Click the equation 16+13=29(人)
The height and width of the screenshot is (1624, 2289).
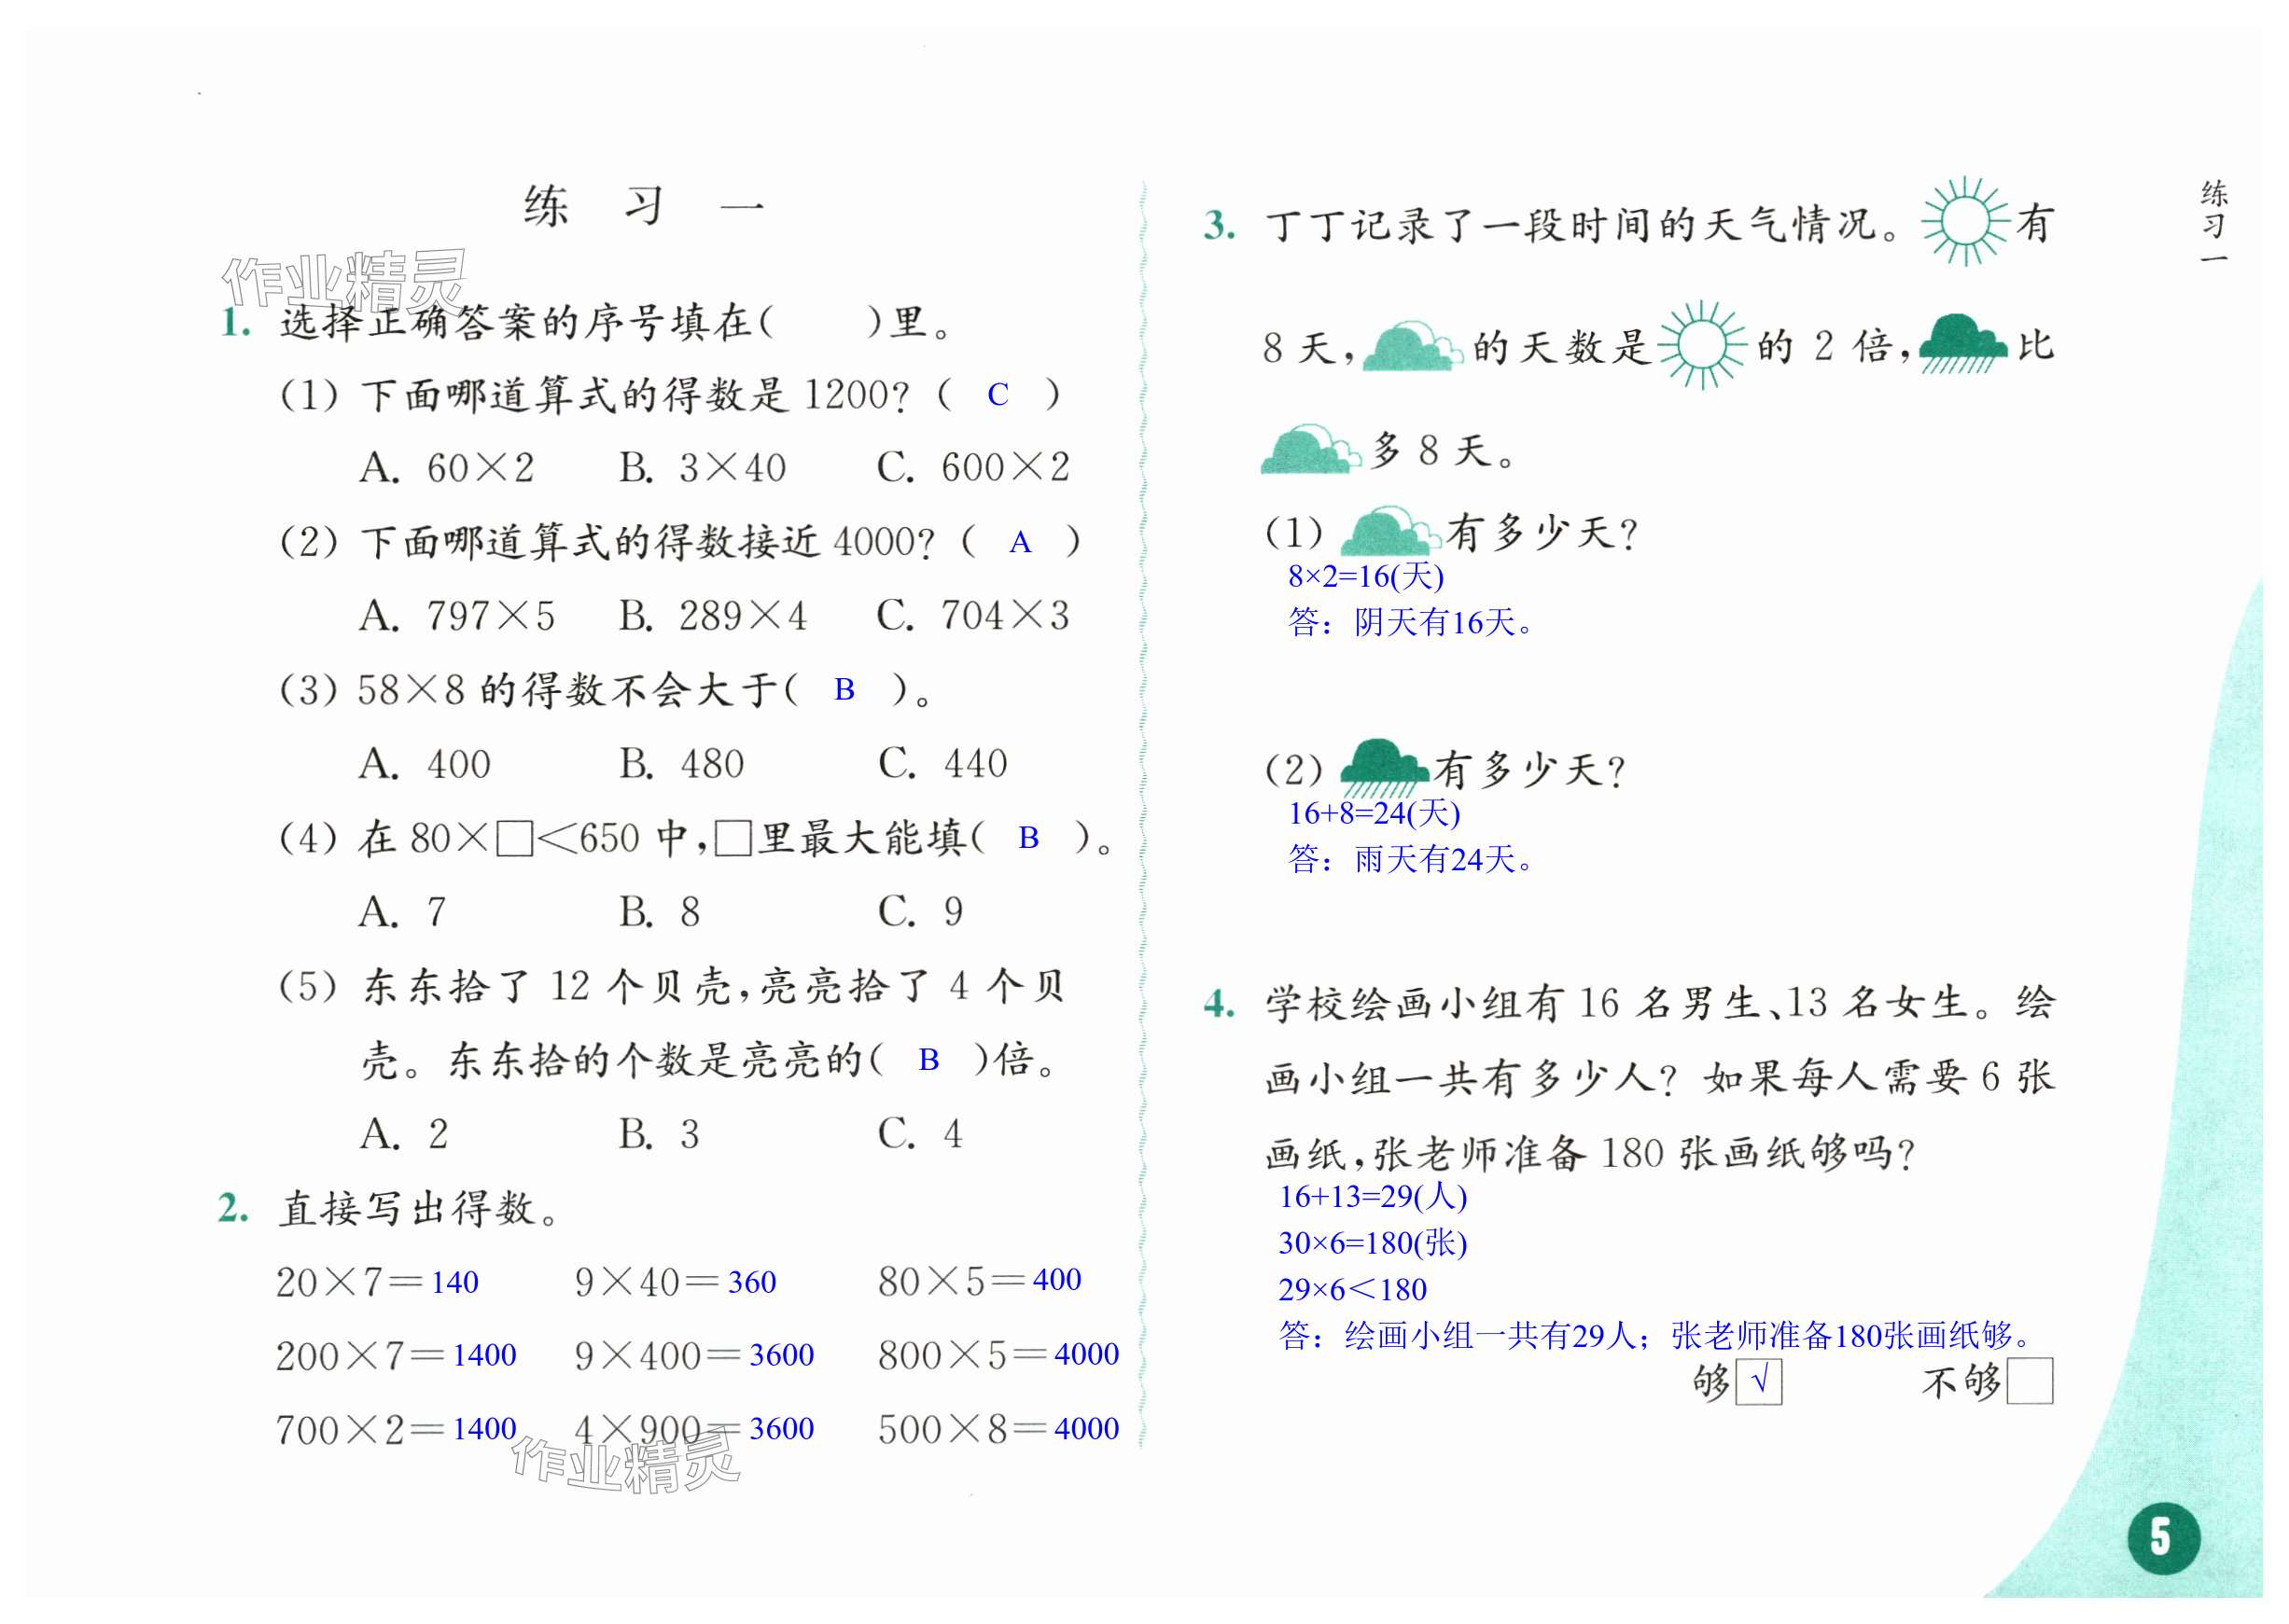click(1373, 1197)
